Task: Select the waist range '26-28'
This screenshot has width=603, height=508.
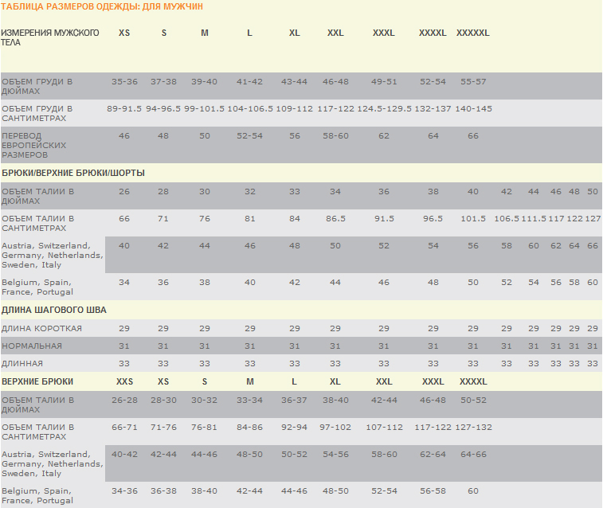Action: pyautogui.click(x=124, y=401)
